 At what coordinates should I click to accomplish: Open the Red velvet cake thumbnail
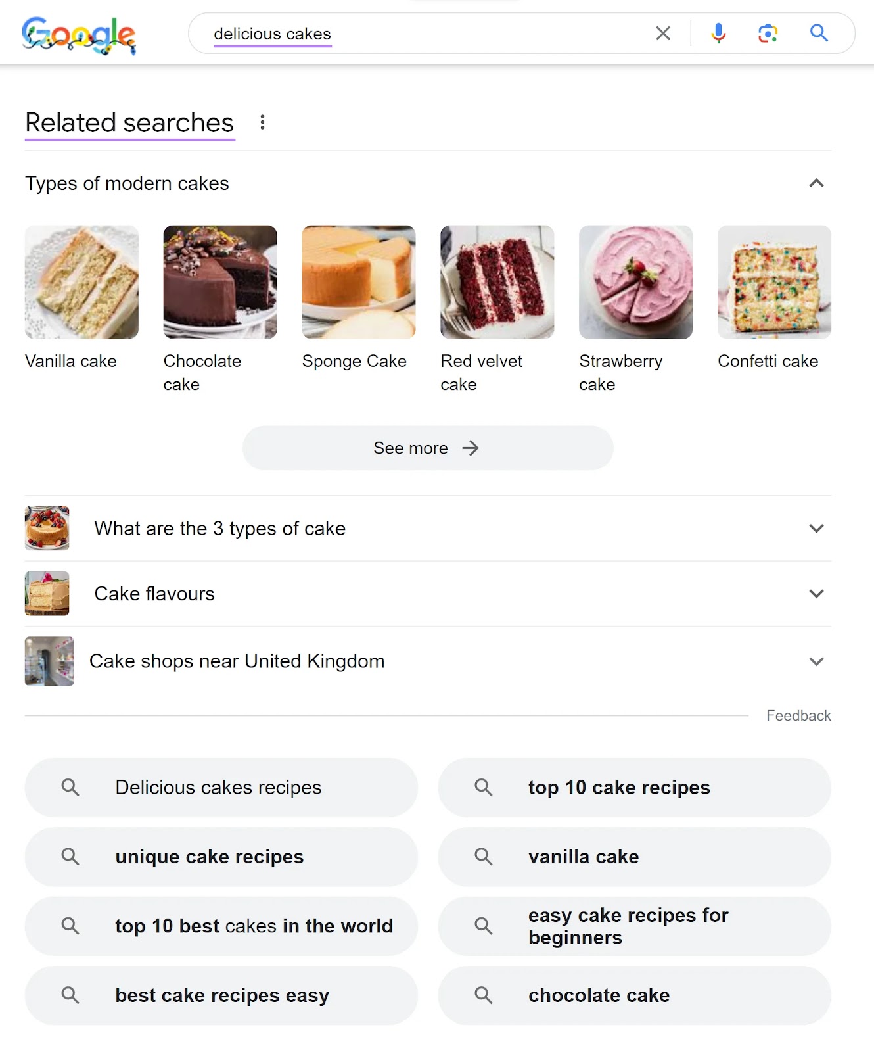(x=497, y=281)
